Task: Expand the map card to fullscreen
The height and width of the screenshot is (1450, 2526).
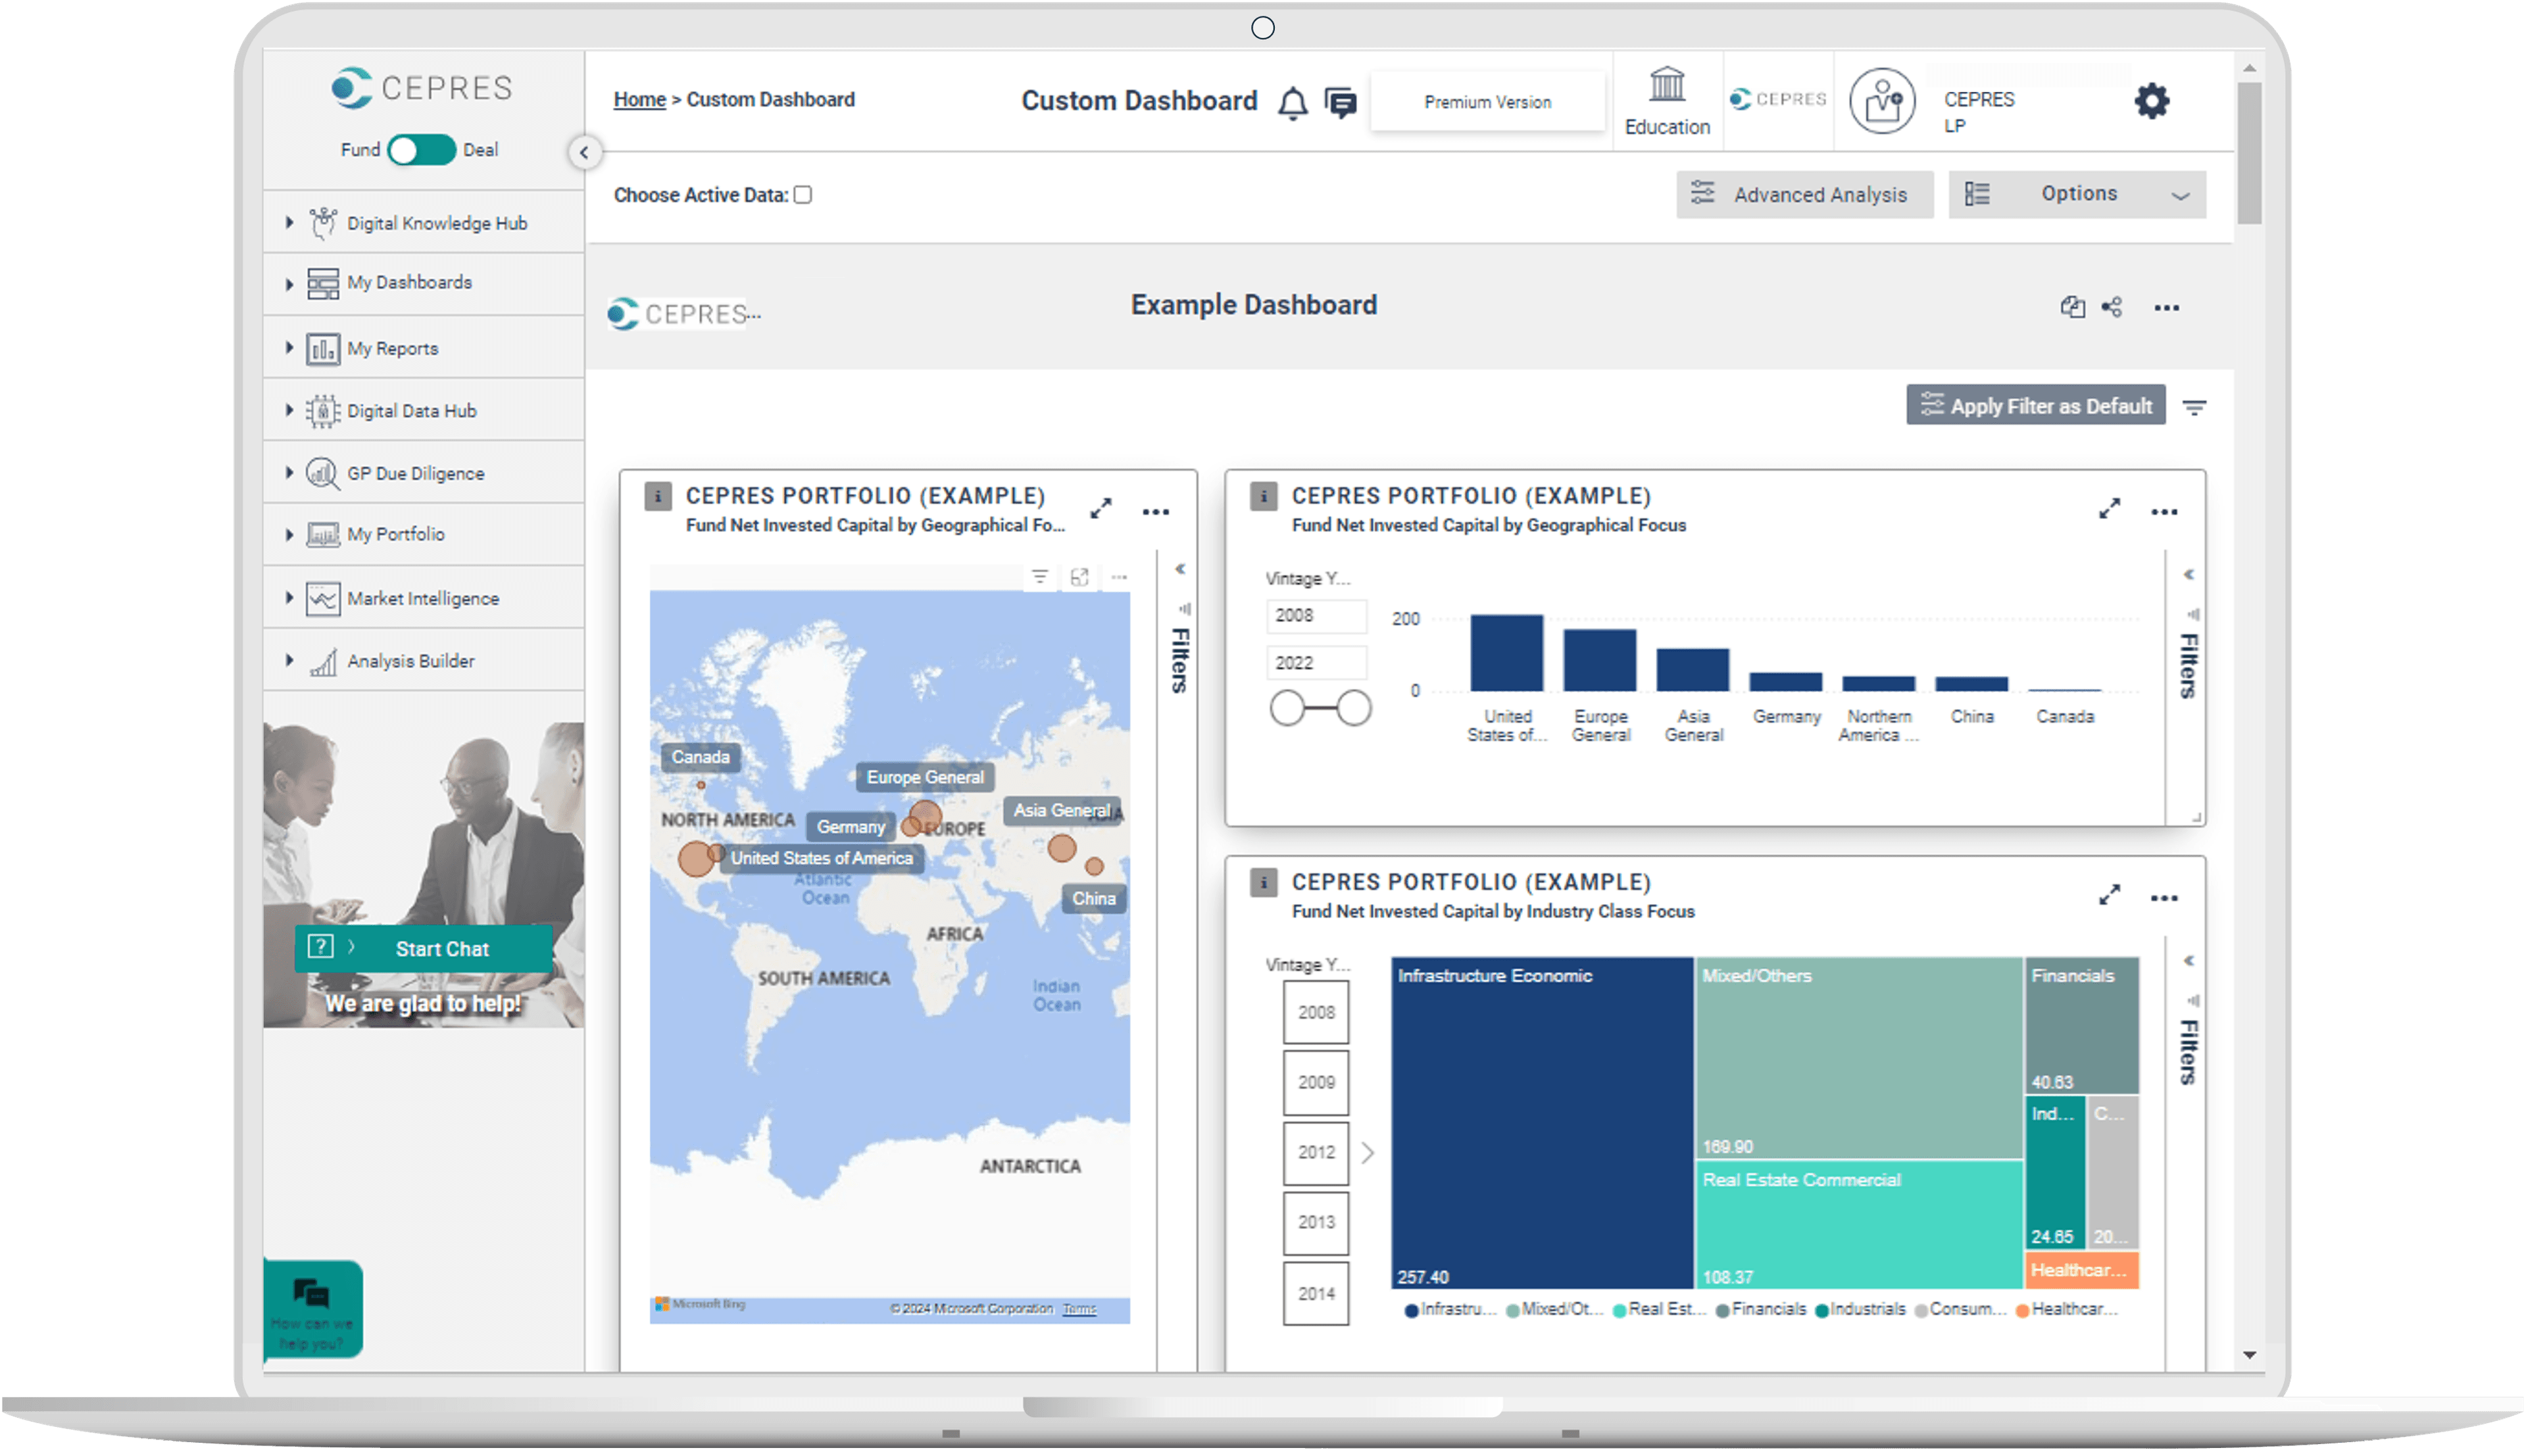Action: tap(1100, 509)
